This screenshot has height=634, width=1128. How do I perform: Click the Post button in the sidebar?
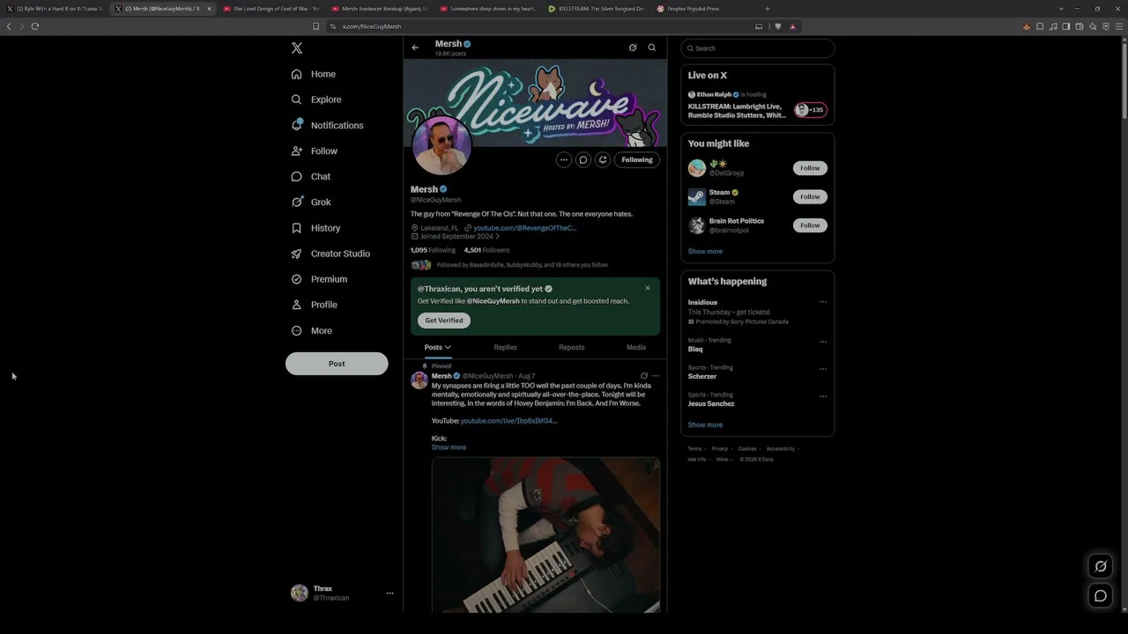(x=337, y=364)
